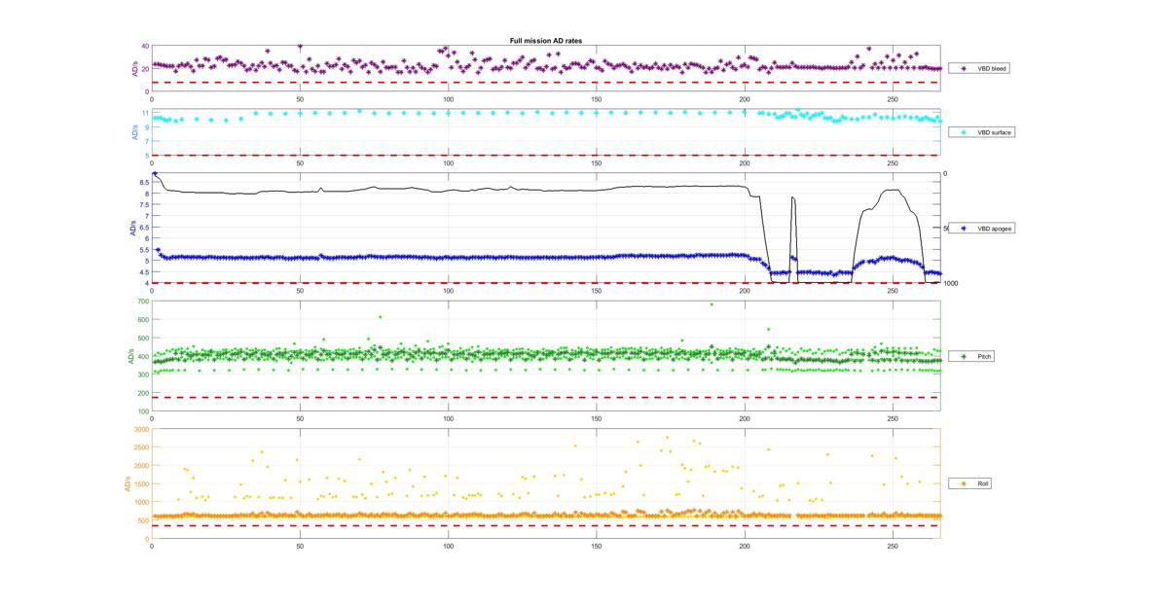Select the "VBD apogee" legend label
Screen dimensions: 1168x605
[x=995, y=229]
